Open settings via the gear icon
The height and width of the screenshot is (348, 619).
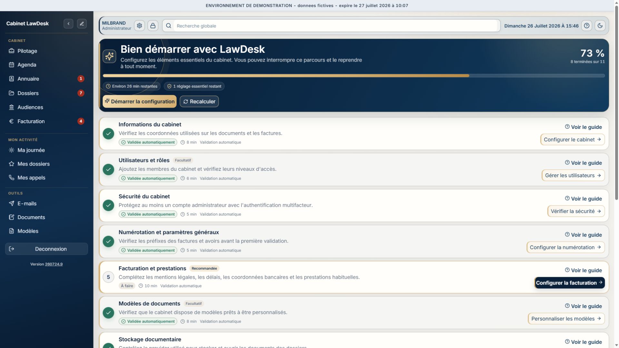point(140,26)
